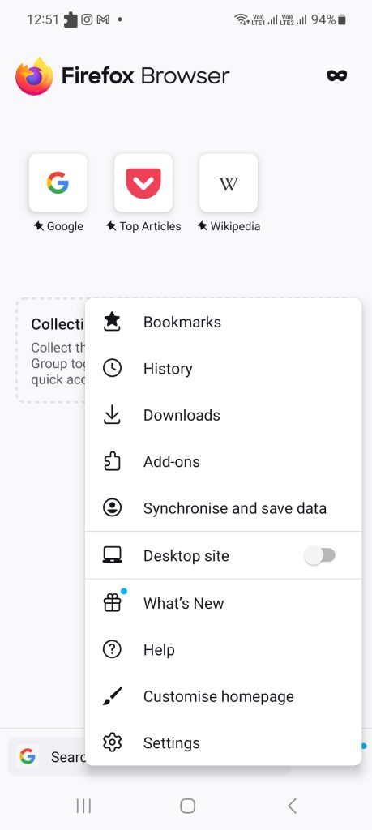The height and width of the screenshot is (830, 372).
Task: Tap the Google search engine icon
Action: (28, 756)
